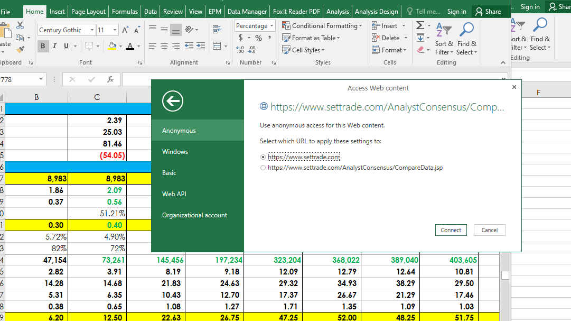The image size is (571, 321).
Task: Open the Page Layout ribbon tab
Action: point(88,11)
